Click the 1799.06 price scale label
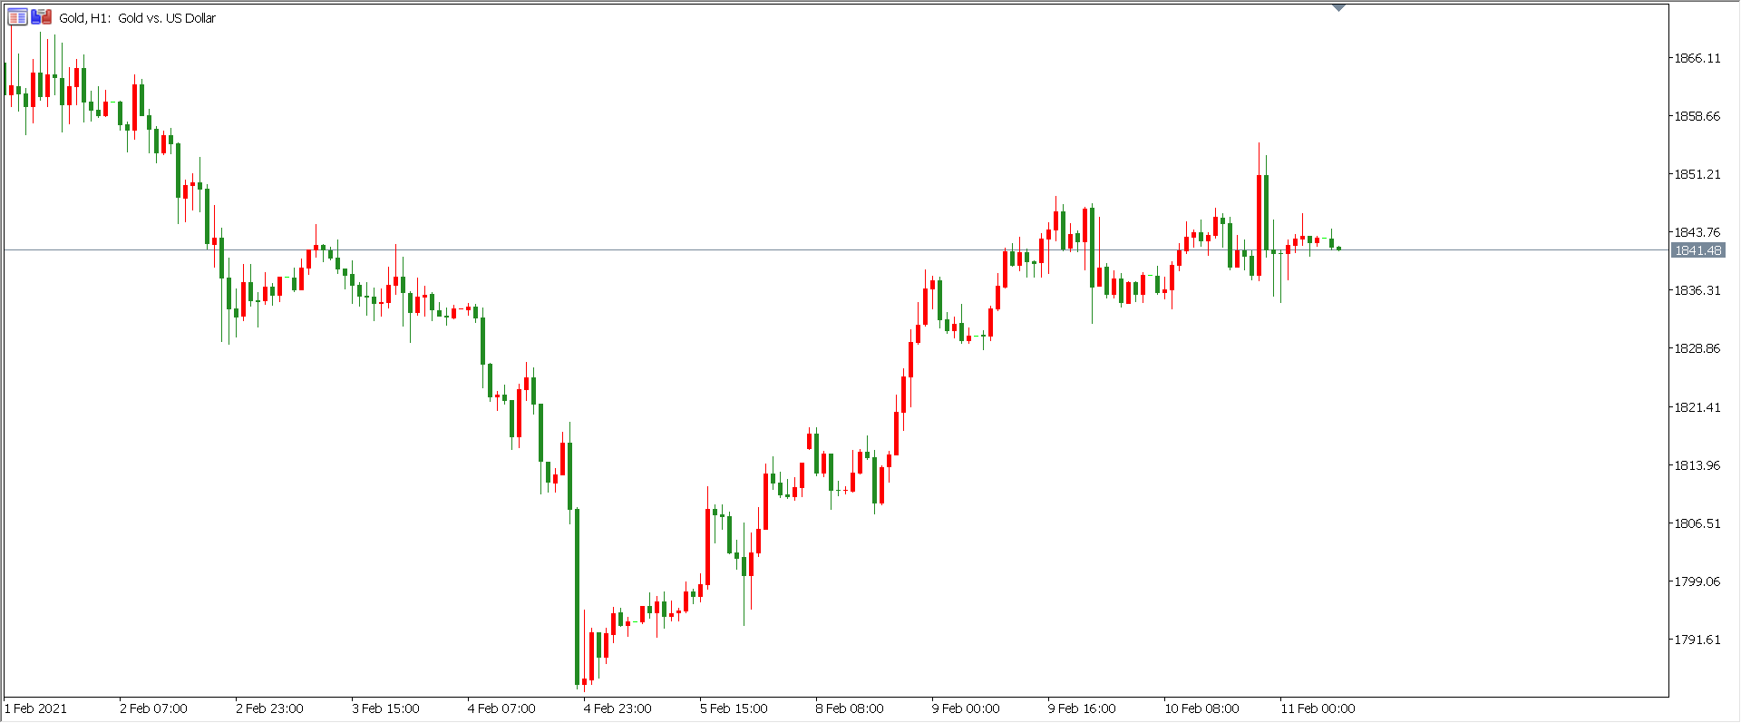This screenshot has width=1741, height=723. (x=1697, y=581)
